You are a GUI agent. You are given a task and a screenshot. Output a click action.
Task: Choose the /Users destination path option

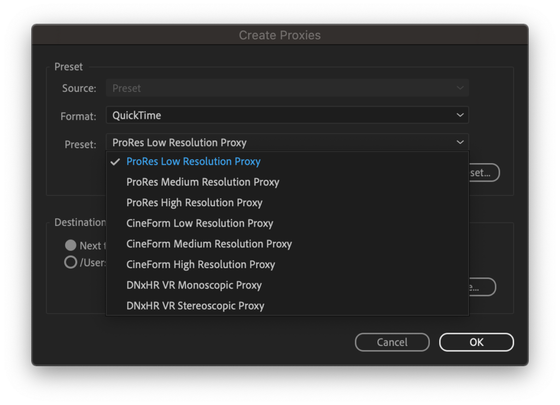click(70, 262)
